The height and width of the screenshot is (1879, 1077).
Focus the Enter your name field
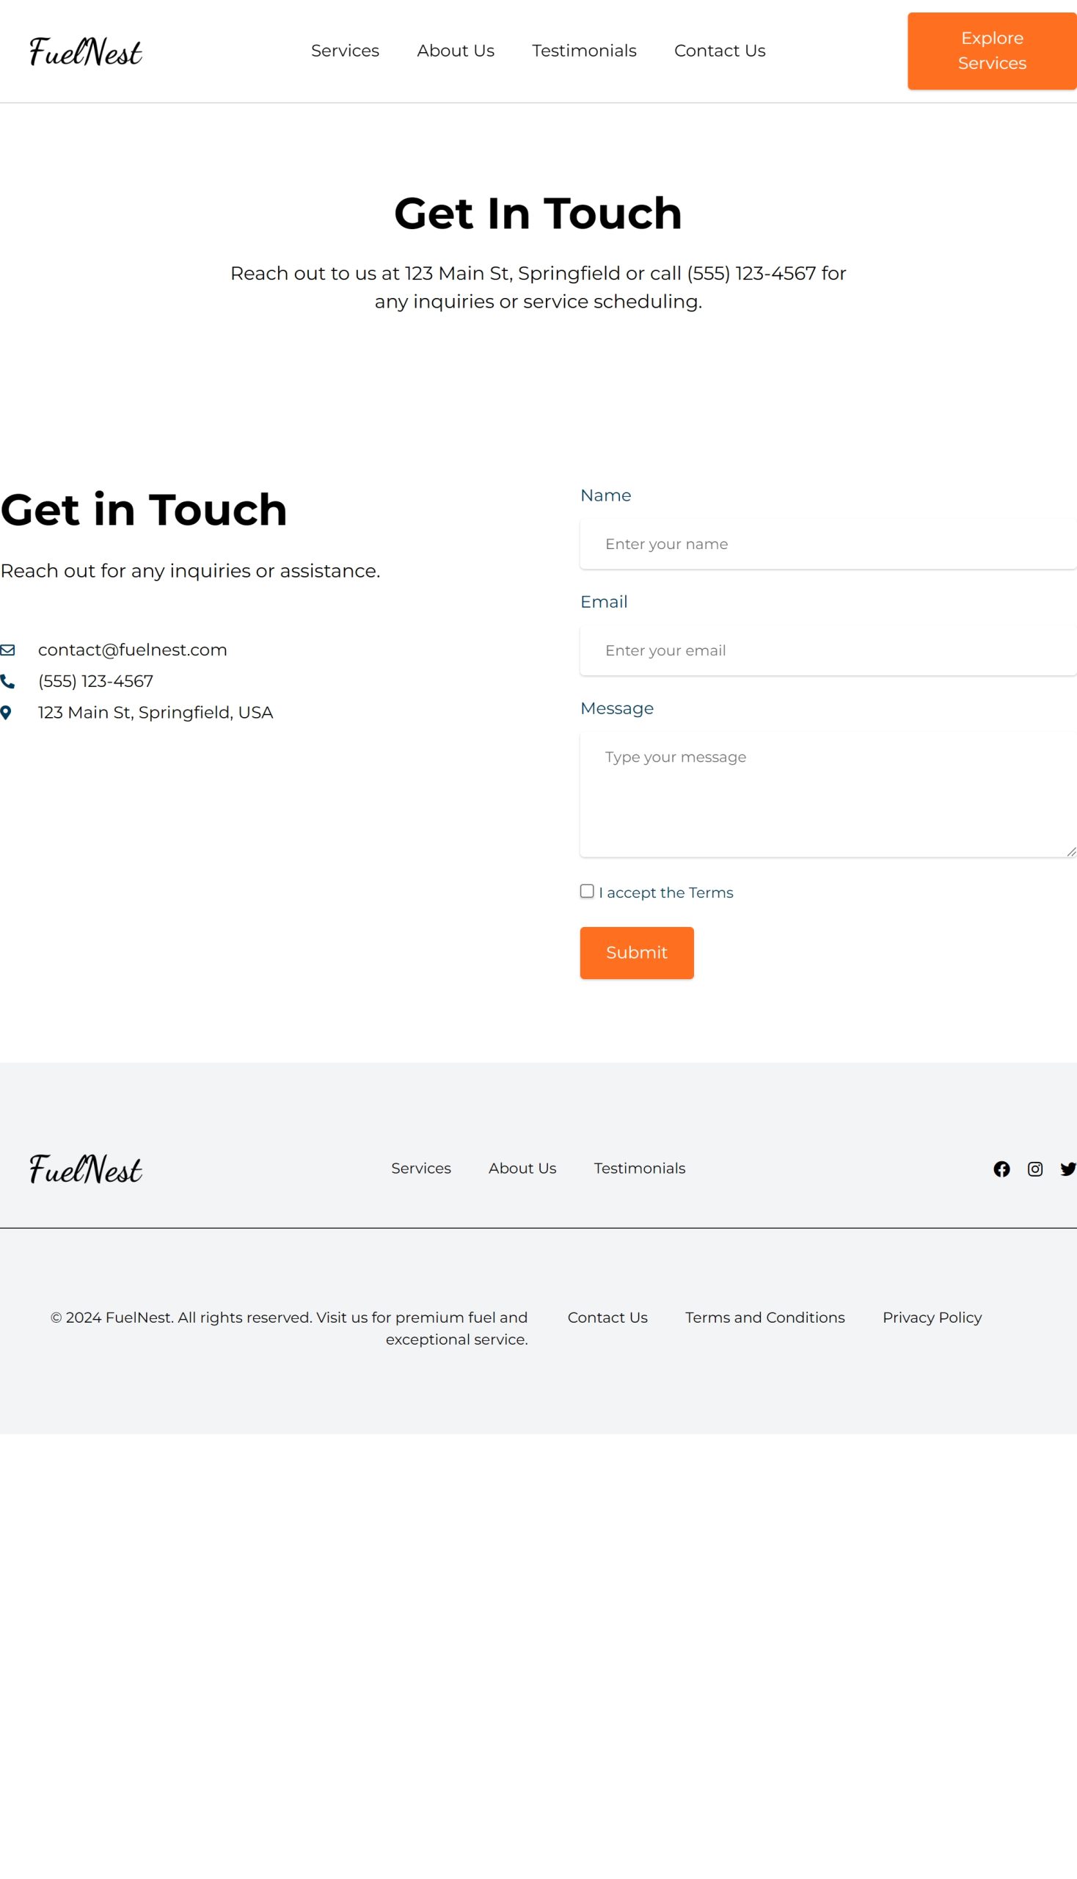click(x=828, y=544)
